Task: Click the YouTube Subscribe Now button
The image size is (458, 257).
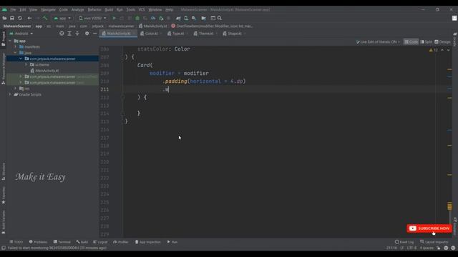Action: click(x=429, y=228)
